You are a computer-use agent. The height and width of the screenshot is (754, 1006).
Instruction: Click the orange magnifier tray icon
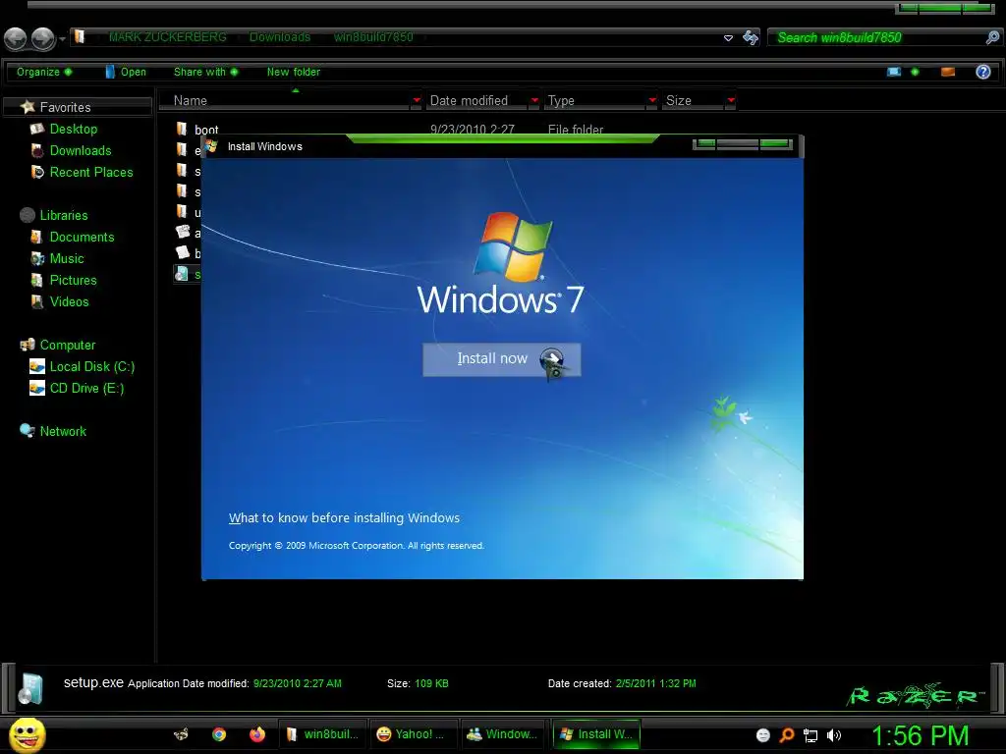coord(787,735)
